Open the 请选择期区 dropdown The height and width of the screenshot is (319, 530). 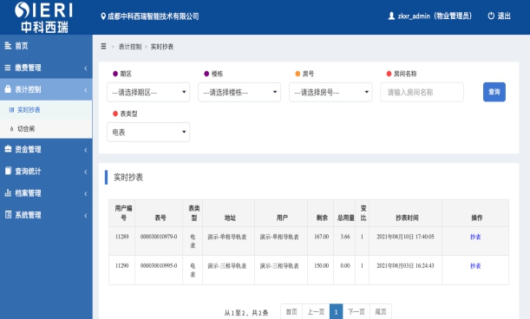point(148,92)
